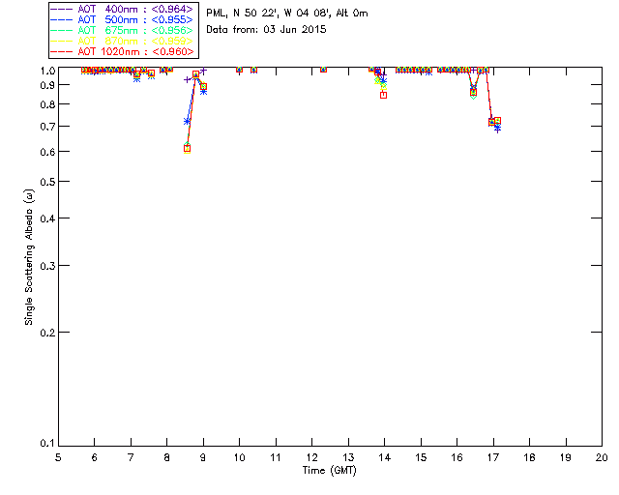Click y-axis tick label "0.9"
Screen dimensions: 619x495
pos(47,85)
